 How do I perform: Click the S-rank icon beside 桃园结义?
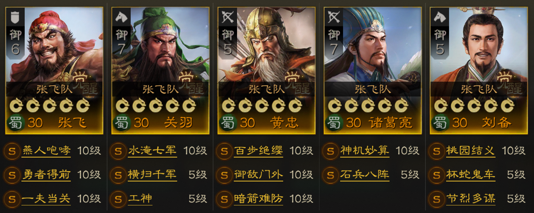pos(437,151)
